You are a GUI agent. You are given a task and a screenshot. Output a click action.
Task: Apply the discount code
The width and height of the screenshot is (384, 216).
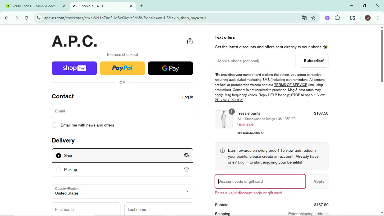click(x=319, y=181)
